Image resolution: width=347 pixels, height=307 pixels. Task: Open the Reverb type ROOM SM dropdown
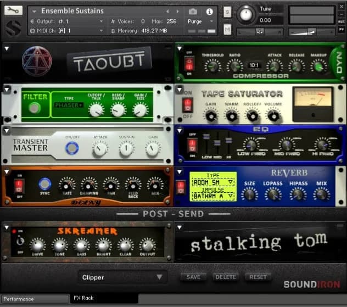pos(213,182)
